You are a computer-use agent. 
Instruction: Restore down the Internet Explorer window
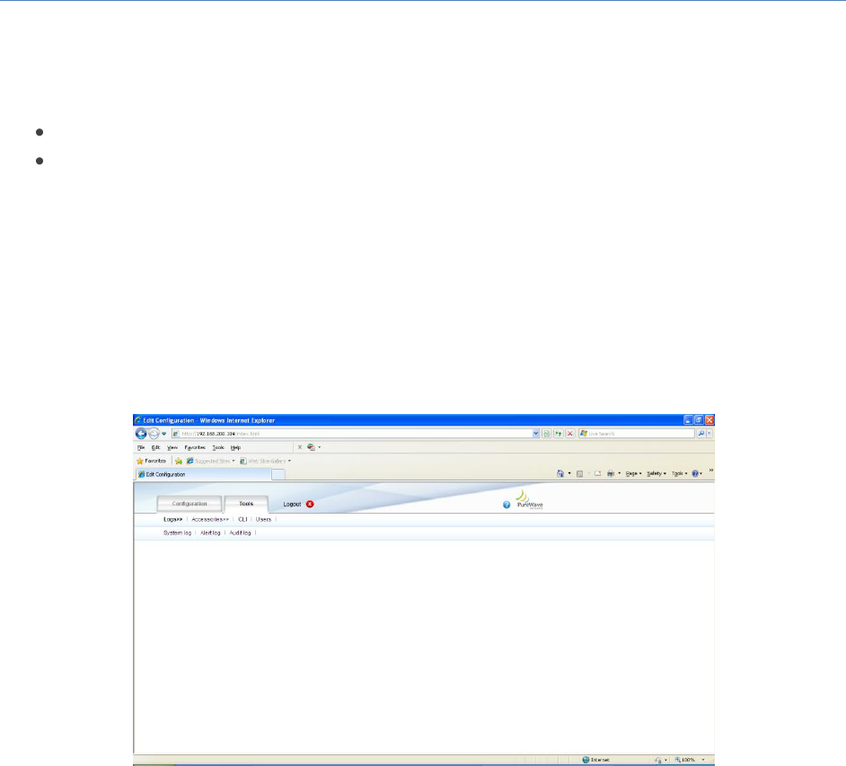click(699, 419)
